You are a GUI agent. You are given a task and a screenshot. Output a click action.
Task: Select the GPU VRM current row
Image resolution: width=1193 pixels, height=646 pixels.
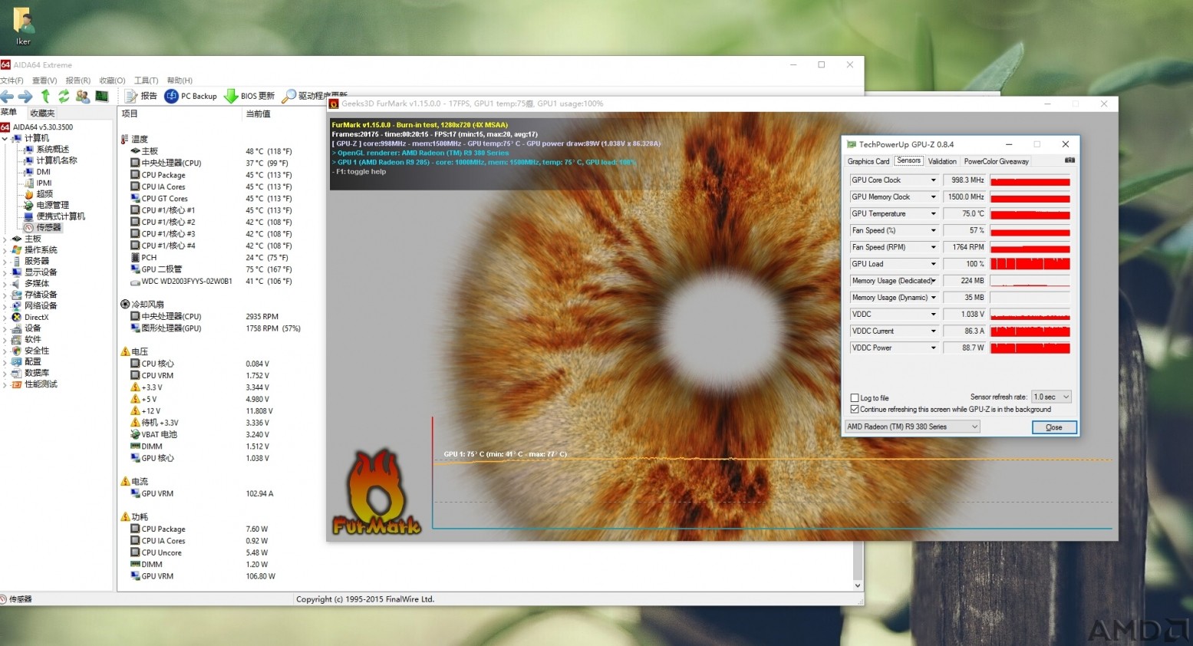[x=202, y=493]
